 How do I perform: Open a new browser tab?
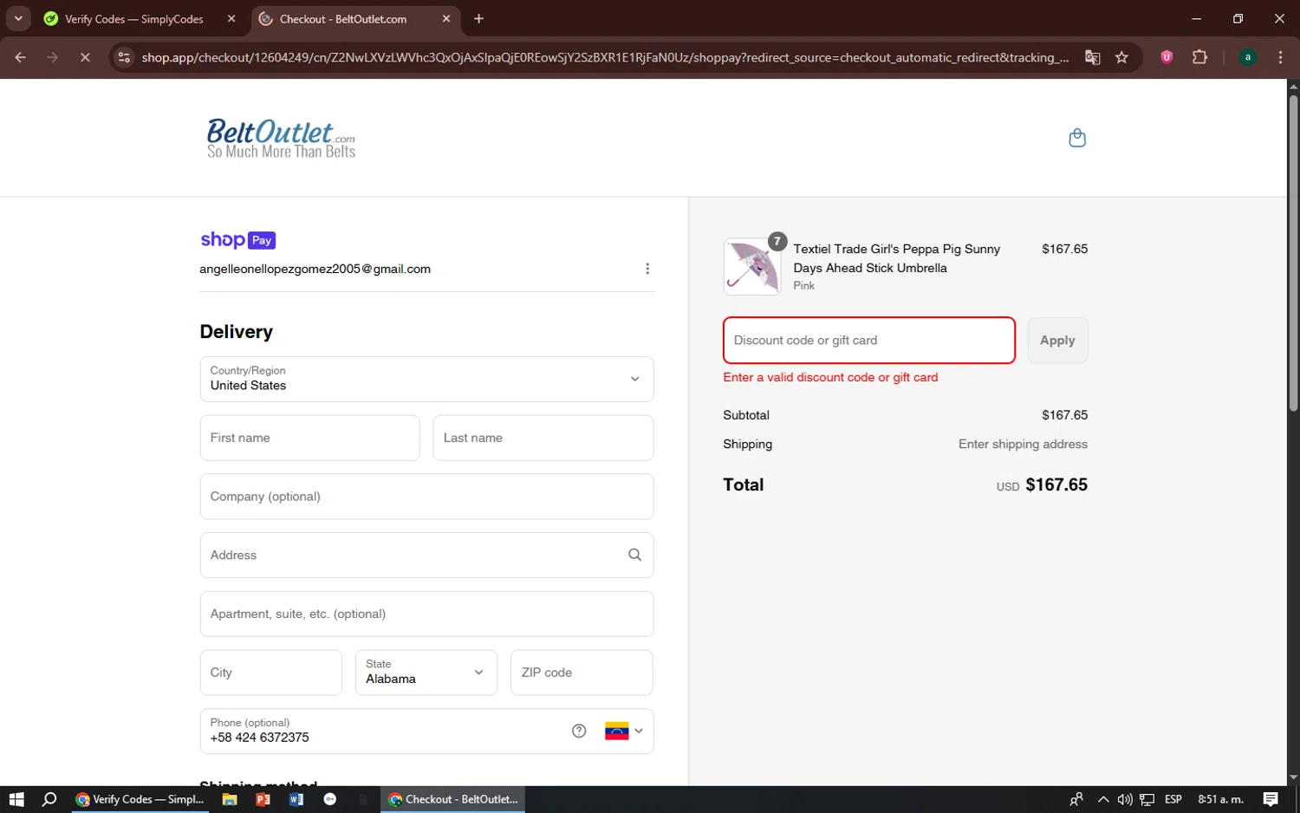click(x=478, y=18)
